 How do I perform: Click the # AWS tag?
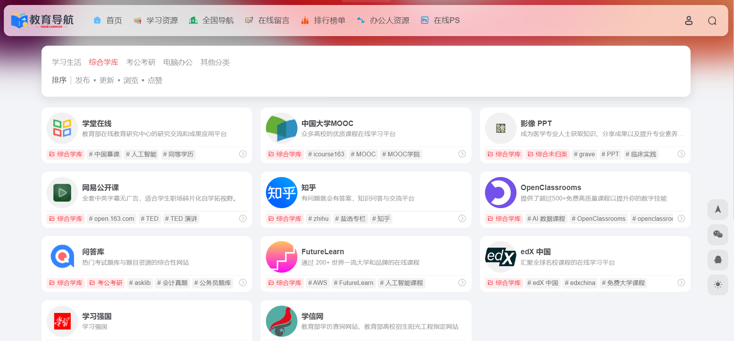point(318,283)
